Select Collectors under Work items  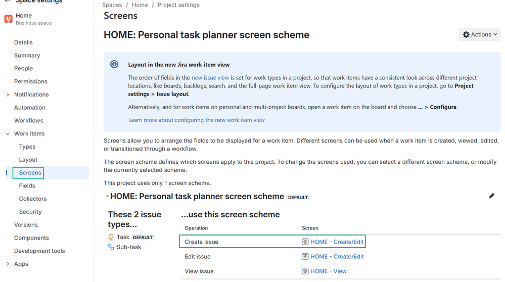click(x=32, y=199)
